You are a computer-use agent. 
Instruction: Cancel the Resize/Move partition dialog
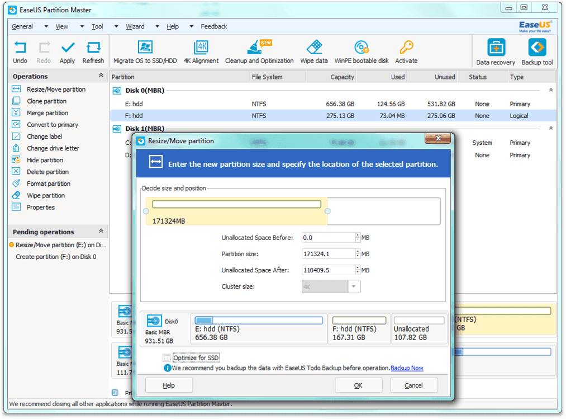[413, 385]
